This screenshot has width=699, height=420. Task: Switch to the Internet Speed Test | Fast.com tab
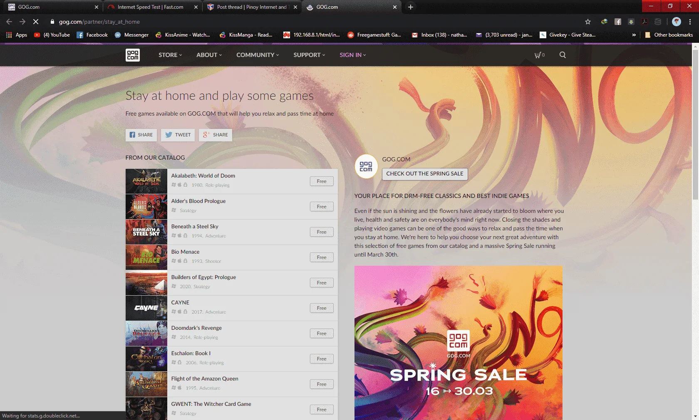[x=150, y=7]
